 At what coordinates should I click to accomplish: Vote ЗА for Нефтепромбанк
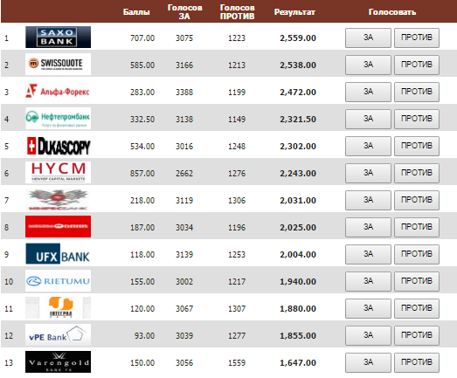tap(368, 119)
